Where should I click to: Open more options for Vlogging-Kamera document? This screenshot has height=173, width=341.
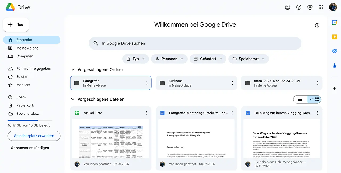318,113
